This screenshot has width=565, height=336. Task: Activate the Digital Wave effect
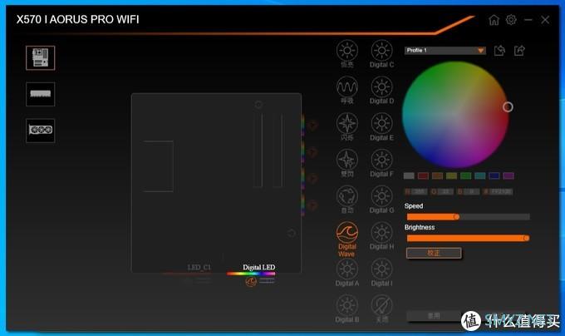click(x=347, y=233)
